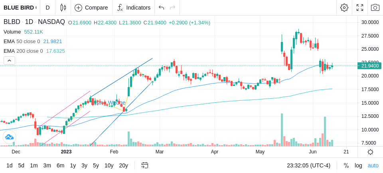The width and height of the screenshot is (383, 173).
Task: Click the BLUE BIRD symbol search field
Action: tap(20, 8)
